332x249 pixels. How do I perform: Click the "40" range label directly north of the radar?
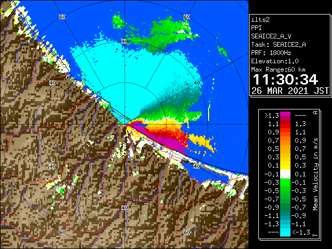pyautogui.click(x=125, y=41)
